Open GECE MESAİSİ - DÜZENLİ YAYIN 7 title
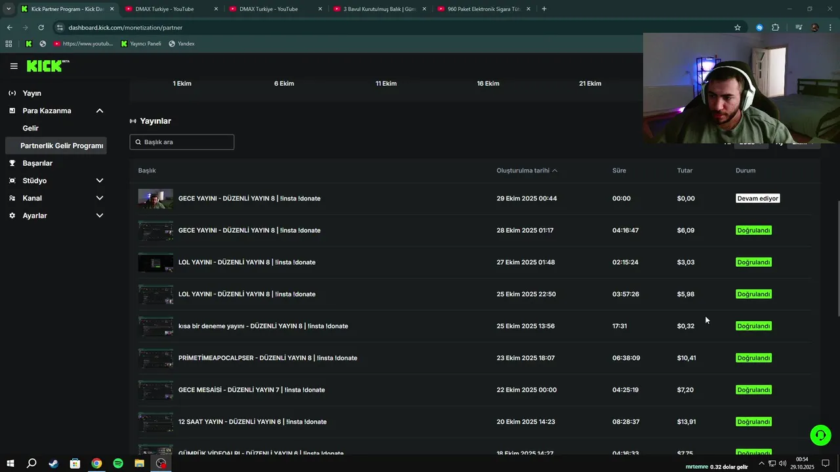Screen dimensions: 840x472 (251, 390)
